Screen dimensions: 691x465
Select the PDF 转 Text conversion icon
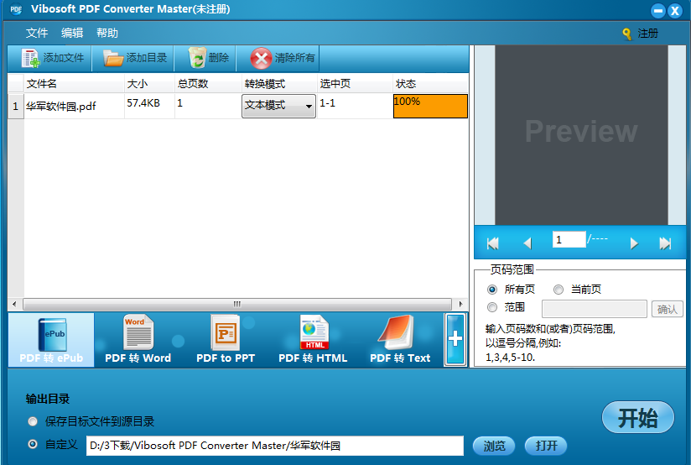396,332
